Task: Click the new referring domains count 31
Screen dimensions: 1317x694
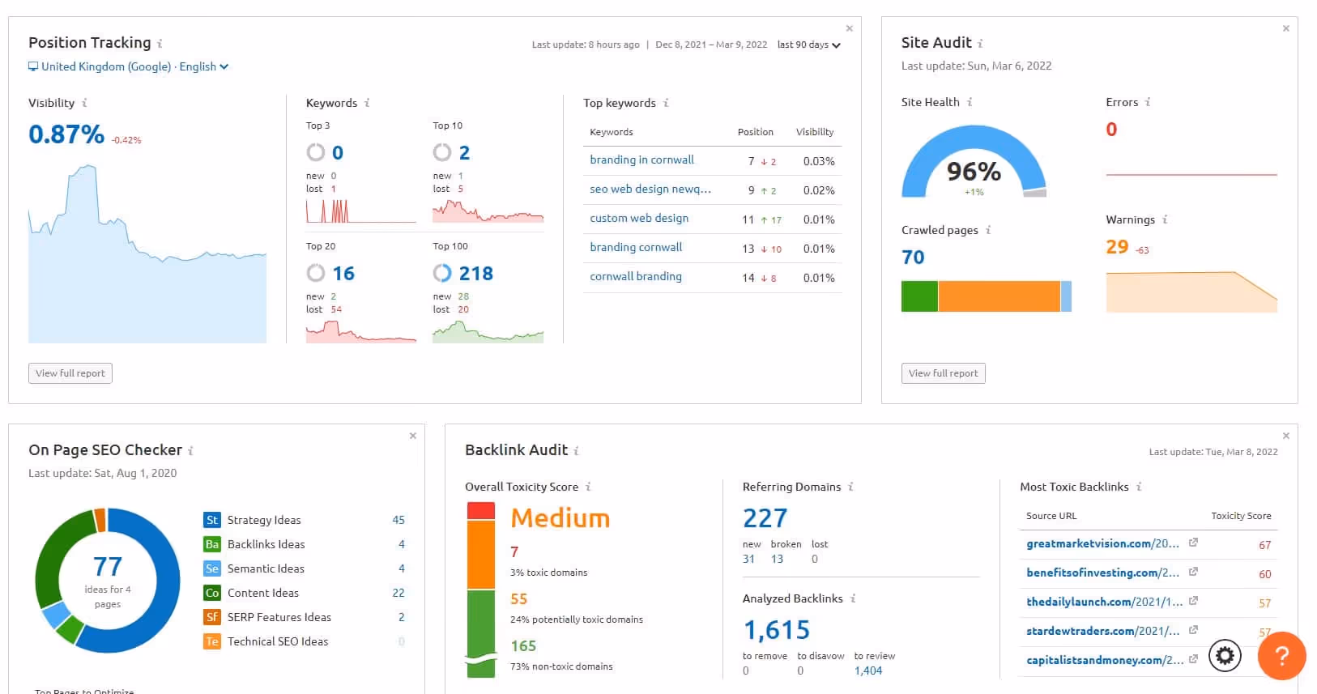Action: (x=748, y=559)
